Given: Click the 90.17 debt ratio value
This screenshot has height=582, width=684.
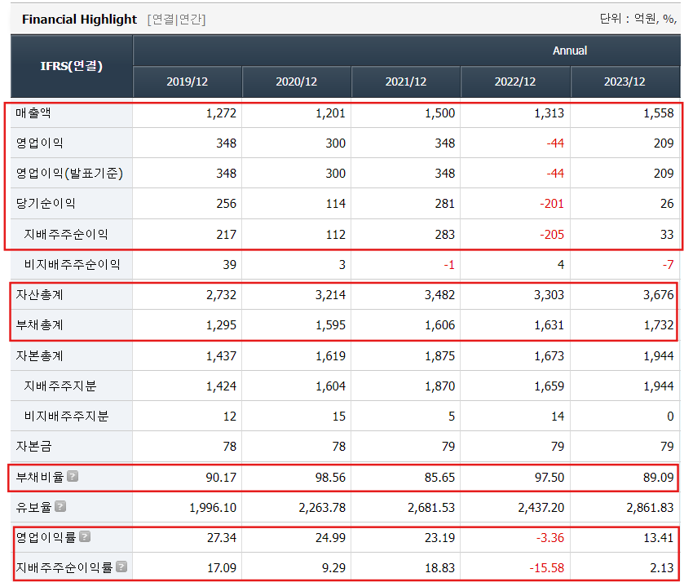Looking at the screenshot, I should [221, 478].
